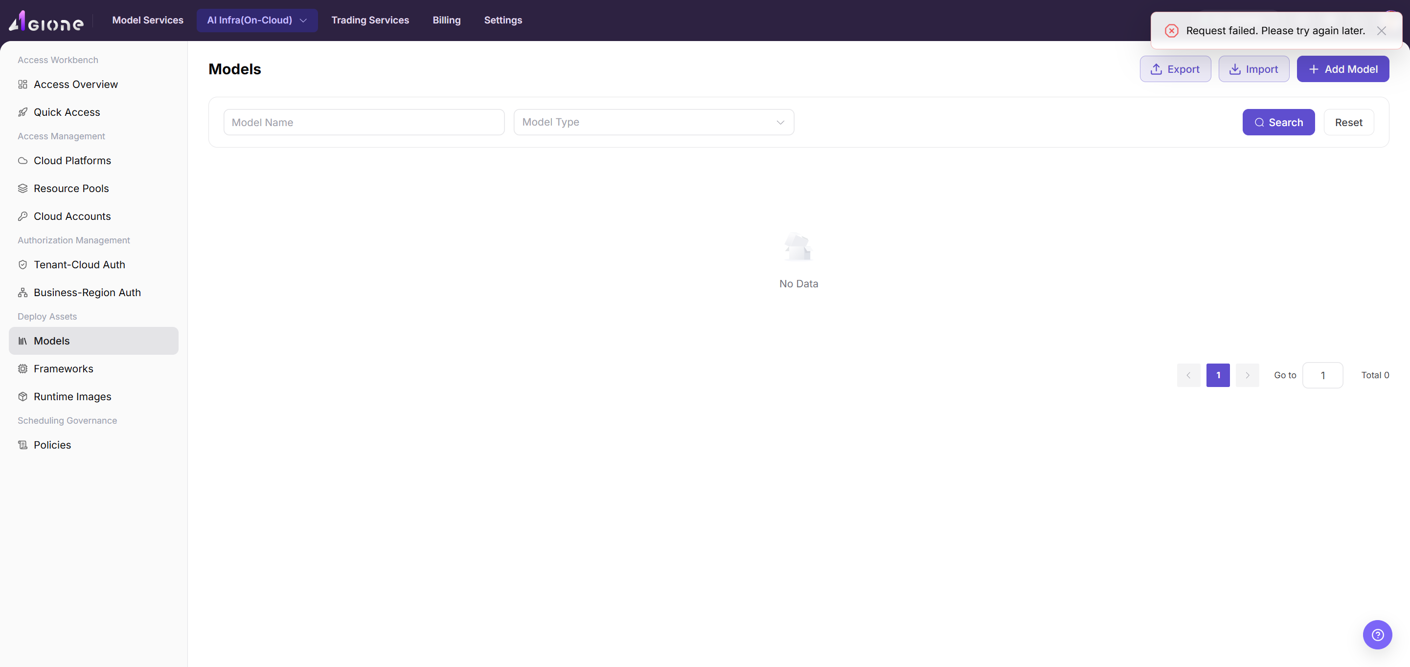Expand the AI Infra(On-Cloud) menu chevron
Screen dimensions: 1410x667
[303, 21]
